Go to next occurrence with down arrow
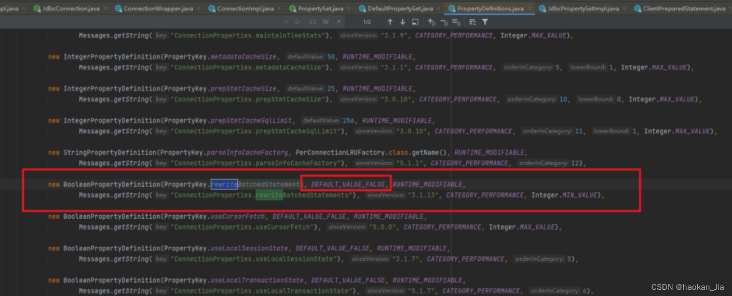Viewport: 732px width, 296px height. click(x=402, y=22)
